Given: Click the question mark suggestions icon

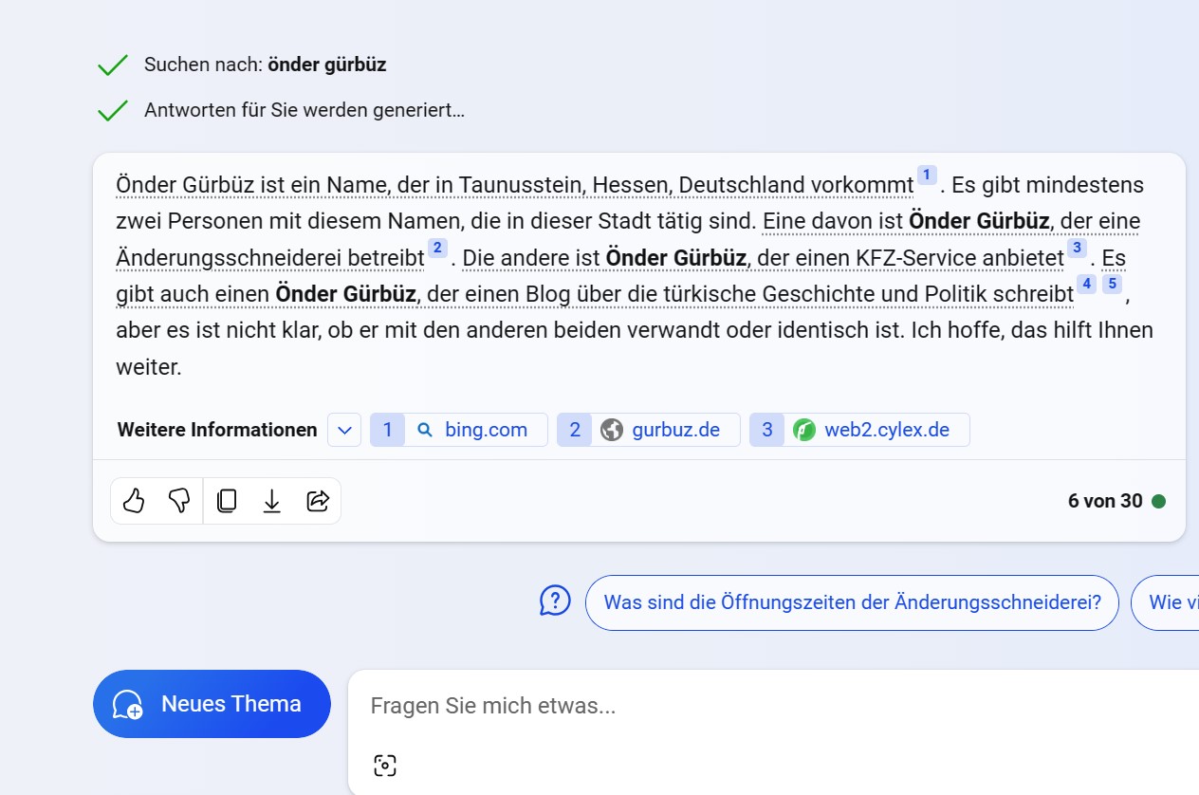Looking at the screenshot, I should (x=555, y=601).
